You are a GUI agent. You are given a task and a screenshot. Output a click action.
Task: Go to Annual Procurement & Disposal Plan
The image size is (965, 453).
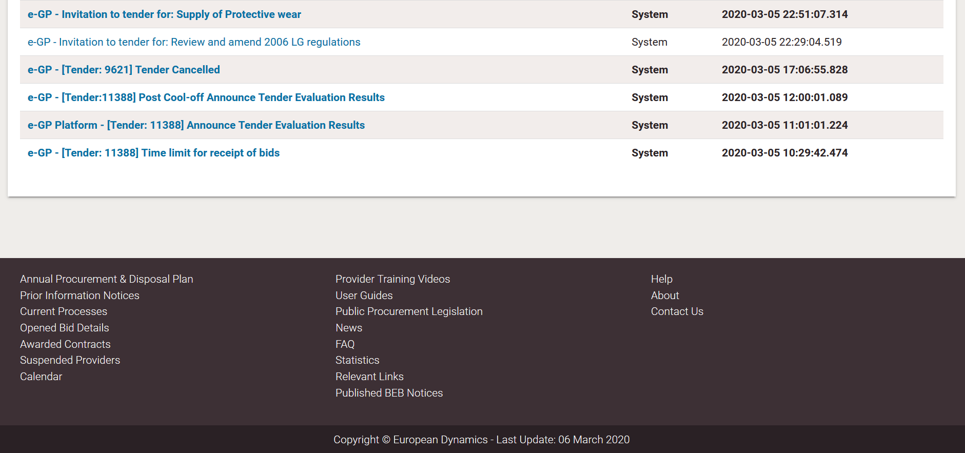[x=106, y=279]
